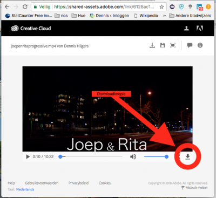This screenshot has width=216, height=198.
Task: Open the Cookies footer link
Action: (105, 183)
